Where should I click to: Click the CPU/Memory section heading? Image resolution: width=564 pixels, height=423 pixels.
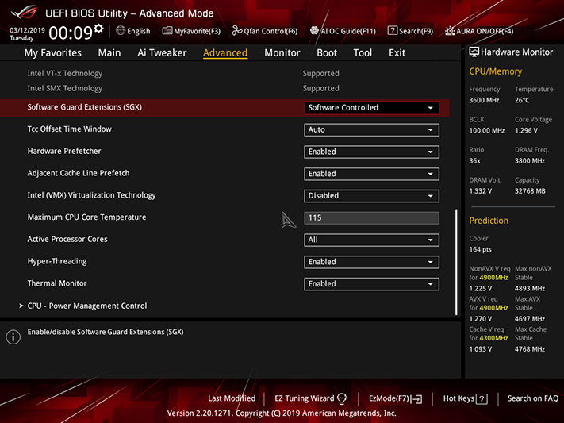(495, 71)
